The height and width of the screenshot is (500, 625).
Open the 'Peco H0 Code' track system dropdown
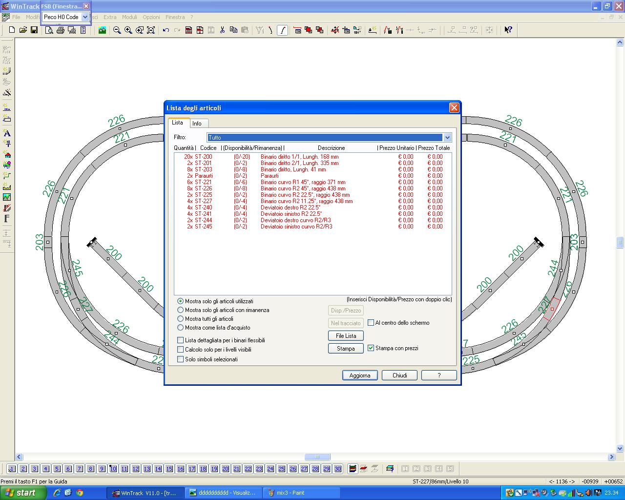click(x=85, y=17)
